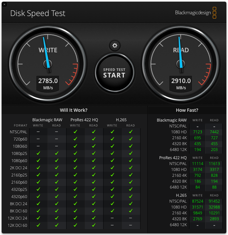Click 4320p60 Blackmagic RAW write checkmark
The height and width of the screenshot is (235, 228).
[38, 196]
